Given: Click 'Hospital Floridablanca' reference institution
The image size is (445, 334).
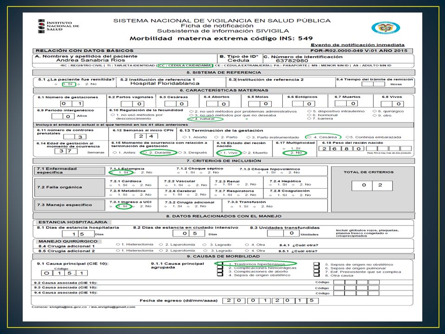Looking at the screenshot, I should tap(165, 83).
